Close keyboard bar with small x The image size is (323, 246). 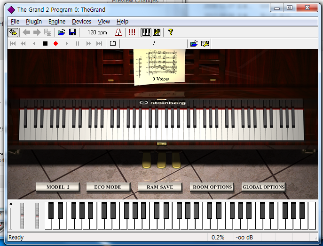pyautogui.click(x=11, y=204)
